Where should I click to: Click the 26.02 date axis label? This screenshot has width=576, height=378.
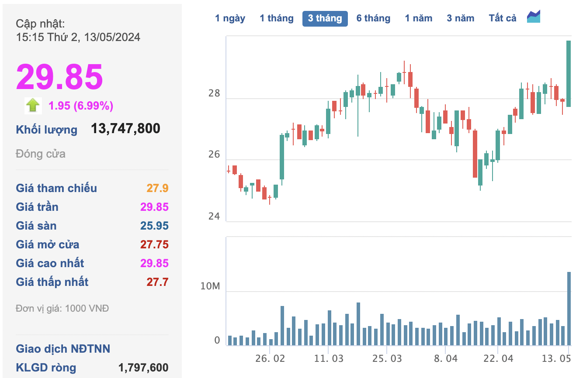tap(270, 358)
